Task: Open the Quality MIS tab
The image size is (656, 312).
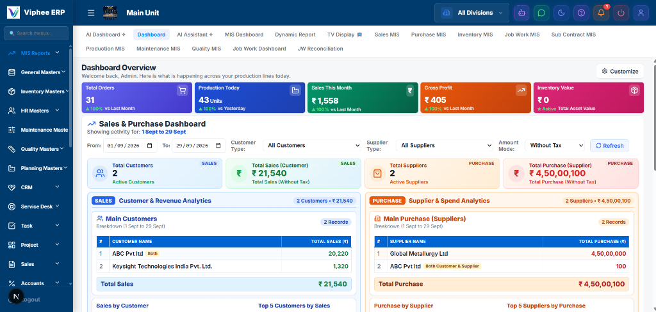Action: click(207, 49)
